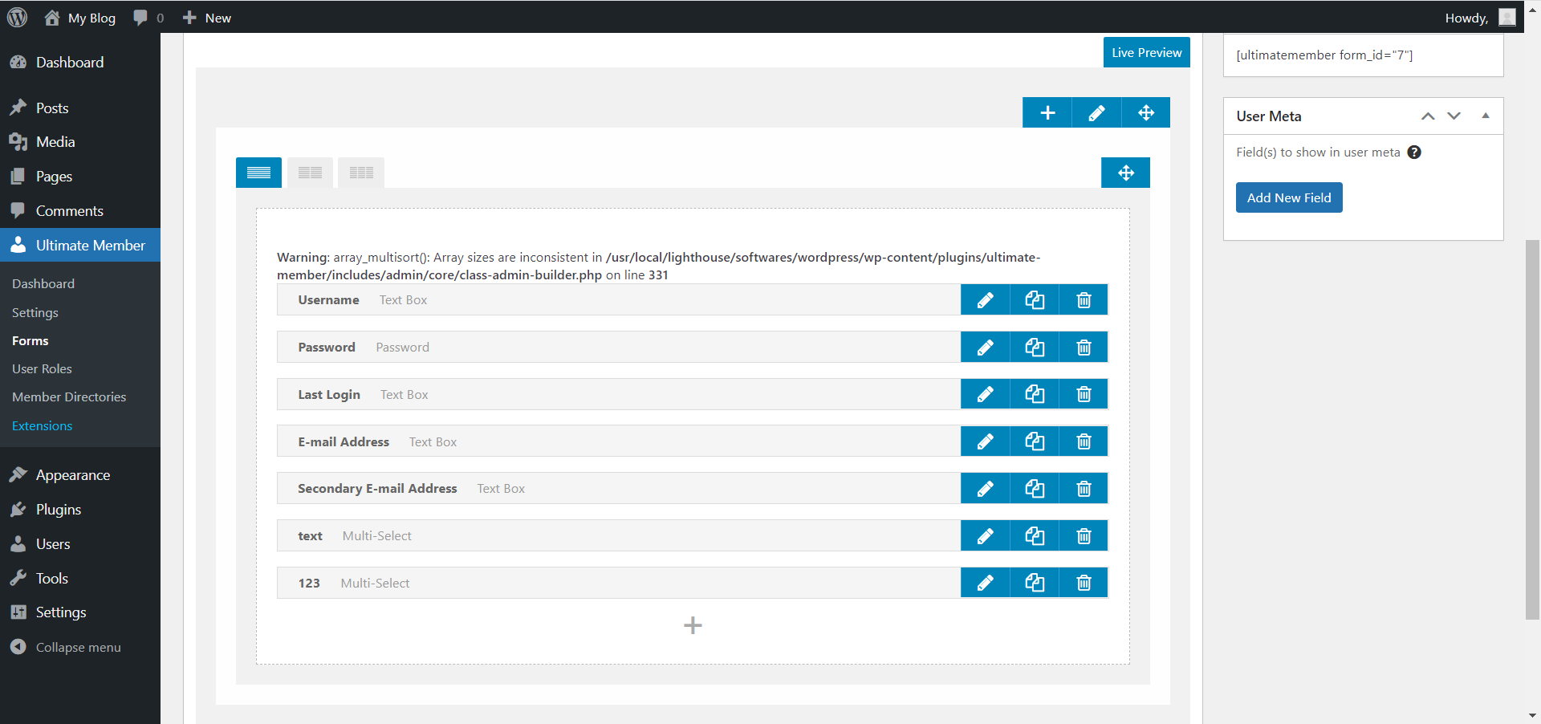
Task: Duplicate the Last Login field
Action: [x=1035, y=394]
